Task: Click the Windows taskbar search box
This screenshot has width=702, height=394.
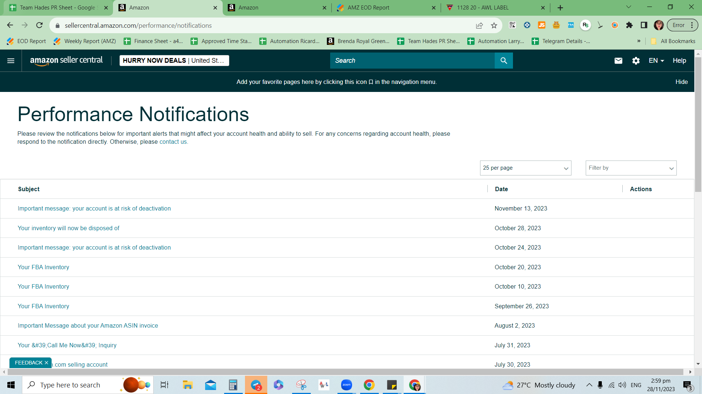Action: coord(88,385)
